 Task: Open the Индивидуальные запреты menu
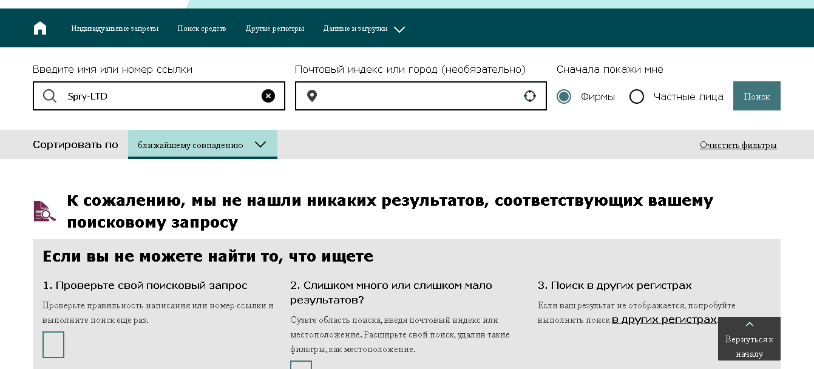[x=115, y=28]
